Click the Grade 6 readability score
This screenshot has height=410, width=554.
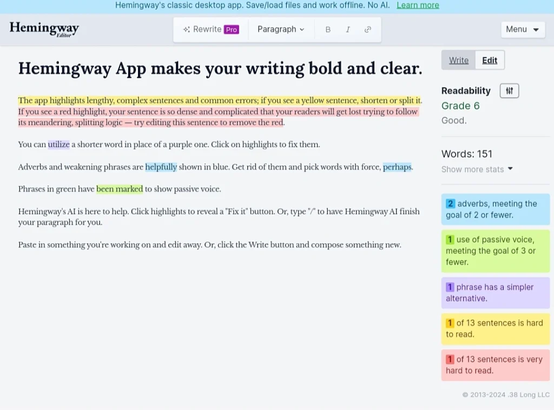tap(460, 106)
